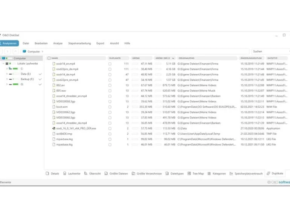The width and height of the screenshot is (290, 217).
Task: Check the box for mpasbase.lkg
Action: [x=110, y=145]
